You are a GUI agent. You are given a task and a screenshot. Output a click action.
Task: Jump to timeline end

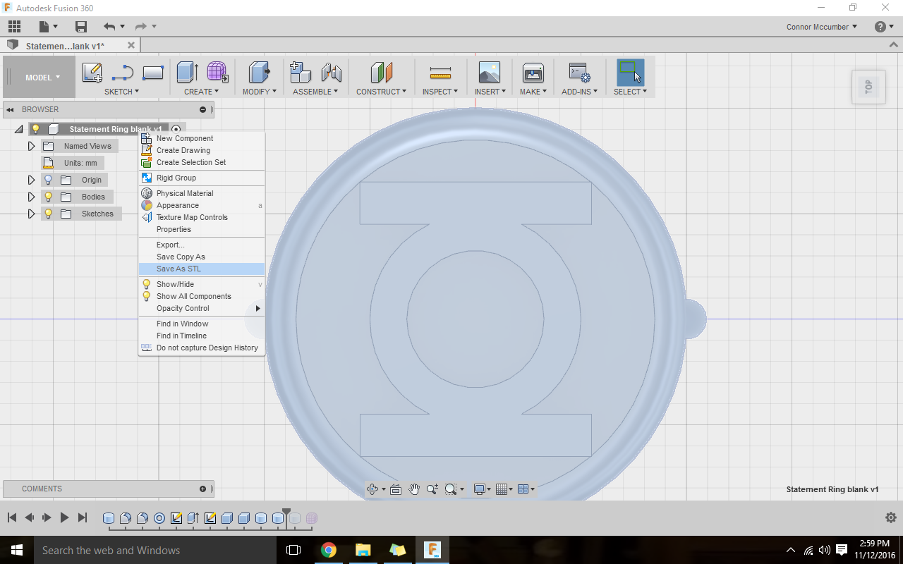[82, 517]
